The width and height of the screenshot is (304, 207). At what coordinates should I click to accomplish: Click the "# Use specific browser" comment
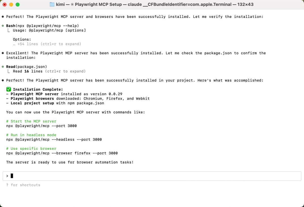pos(31,149)
